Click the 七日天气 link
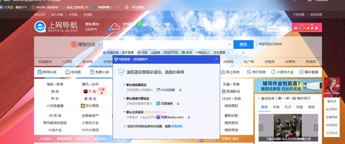 [x=91, y=29]
